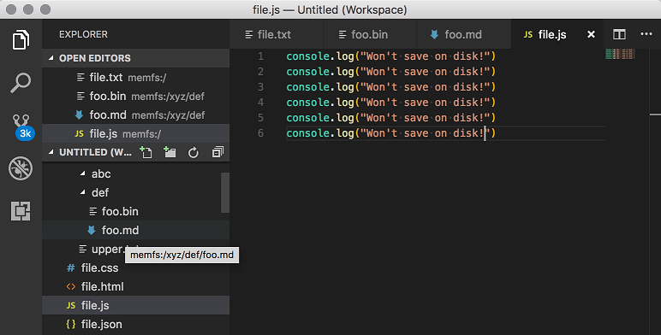This screenshot has height=335, width=661.
Task: Split the editor layout
Action: coord(619,34)
